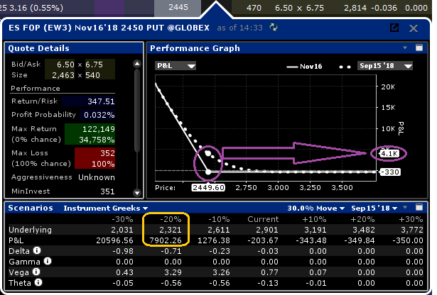Click the Performance Graph panel title
This screenshot has height=295, width=437.
(195, 48)
